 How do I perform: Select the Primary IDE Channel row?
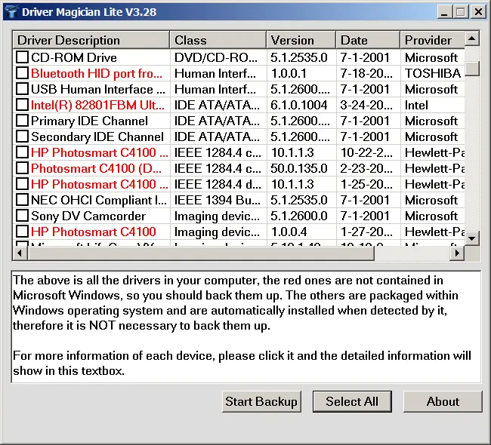89,121
